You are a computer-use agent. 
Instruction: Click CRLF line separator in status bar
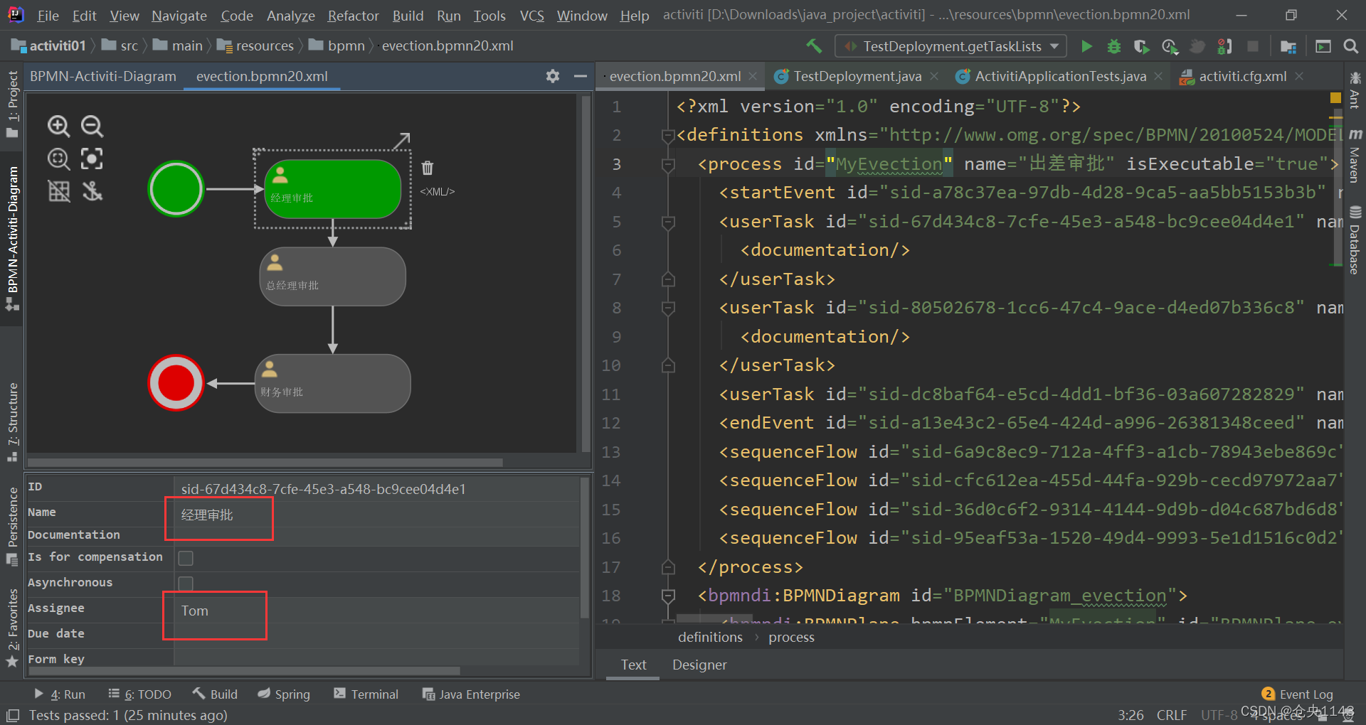pos(1171,715)
